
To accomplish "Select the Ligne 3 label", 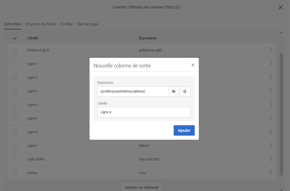I will click(32, 91).
